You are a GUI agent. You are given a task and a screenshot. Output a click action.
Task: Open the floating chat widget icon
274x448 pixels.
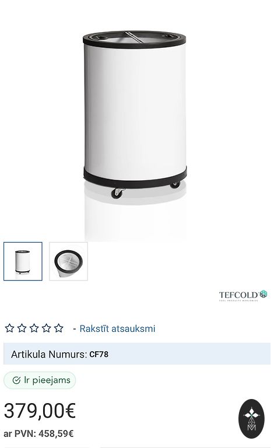point(251,419)
